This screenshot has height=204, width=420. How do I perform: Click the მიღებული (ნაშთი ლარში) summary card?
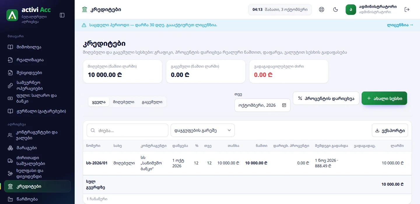123,71
